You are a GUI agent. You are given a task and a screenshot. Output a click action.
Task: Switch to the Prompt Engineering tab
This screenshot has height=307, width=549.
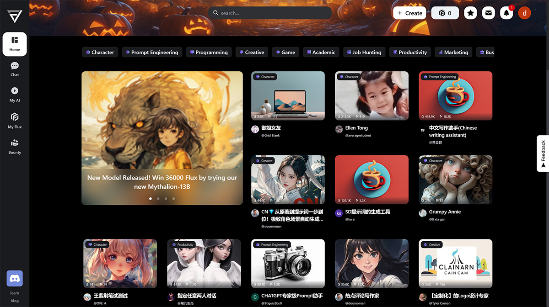(152, 52)
